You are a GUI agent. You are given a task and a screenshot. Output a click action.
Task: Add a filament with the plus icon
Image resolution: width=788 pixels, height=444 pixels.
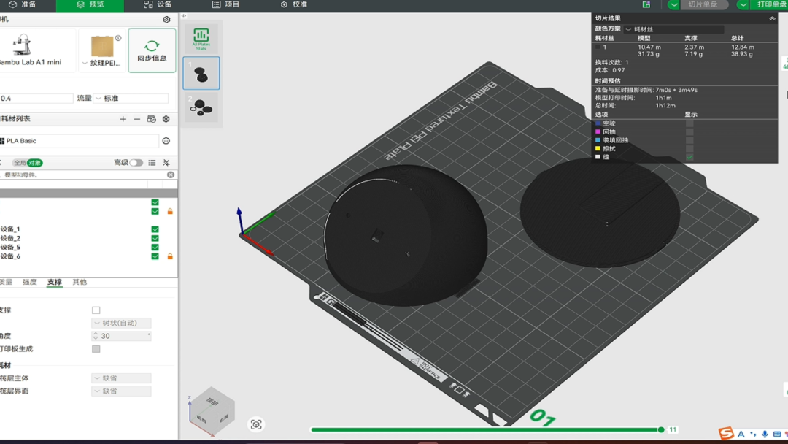(x=123, y=119)
